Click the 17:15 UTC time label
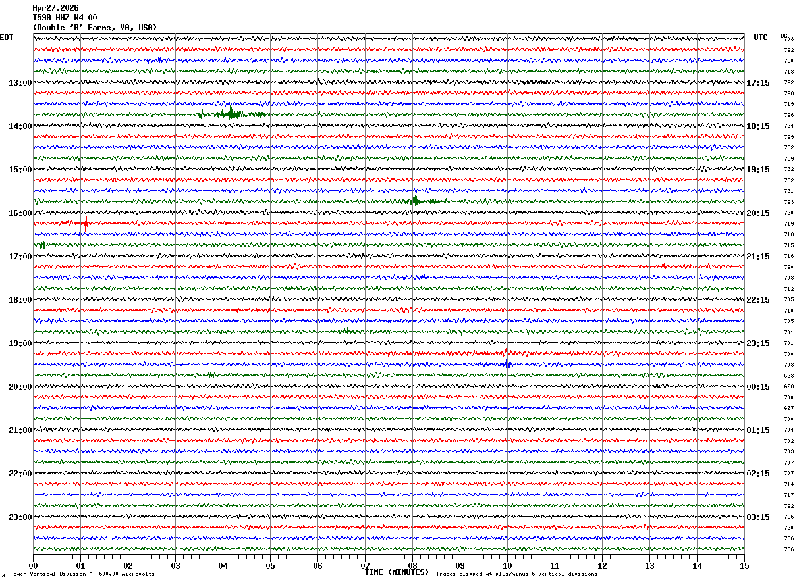 point(757,83)
